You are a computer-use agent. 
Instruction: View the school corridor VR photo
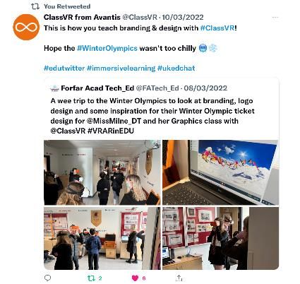click(x=102, y=172)
